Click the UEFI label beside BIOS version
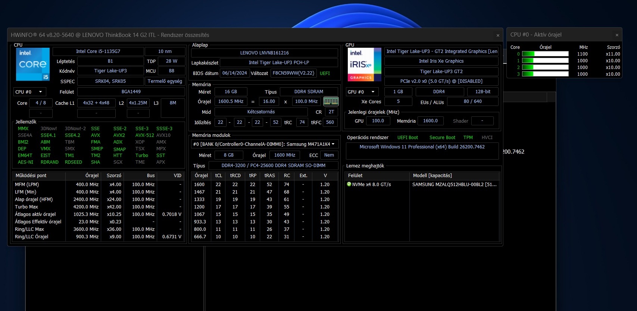Image resolution: width=637 pixels, height=311 pixels. click(x=325, y=73)
